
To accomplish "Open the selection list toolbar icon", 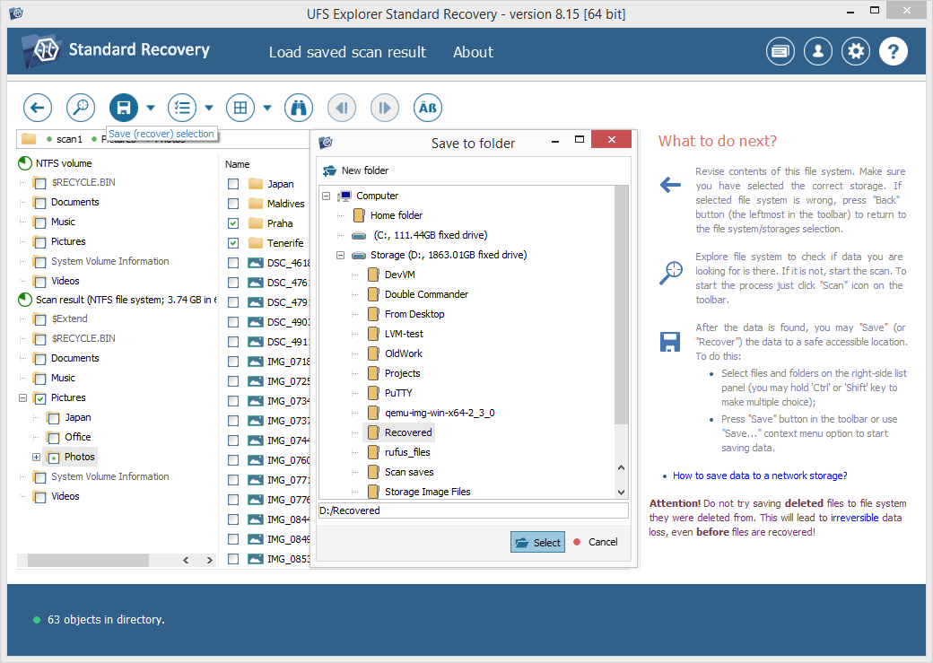I will 182,108.
